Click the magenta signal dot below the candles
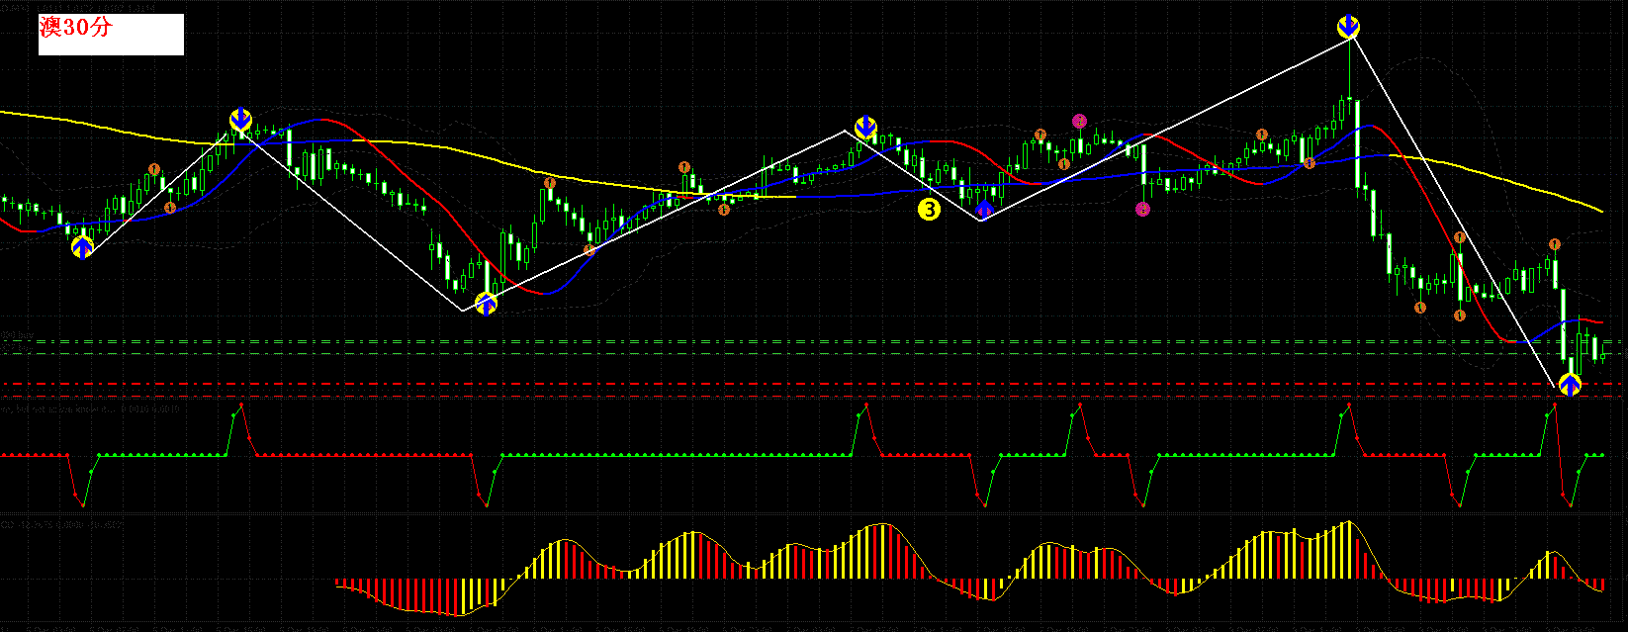The height and width of the screenshot is (632, 1628). click(x=1143, y=209)
